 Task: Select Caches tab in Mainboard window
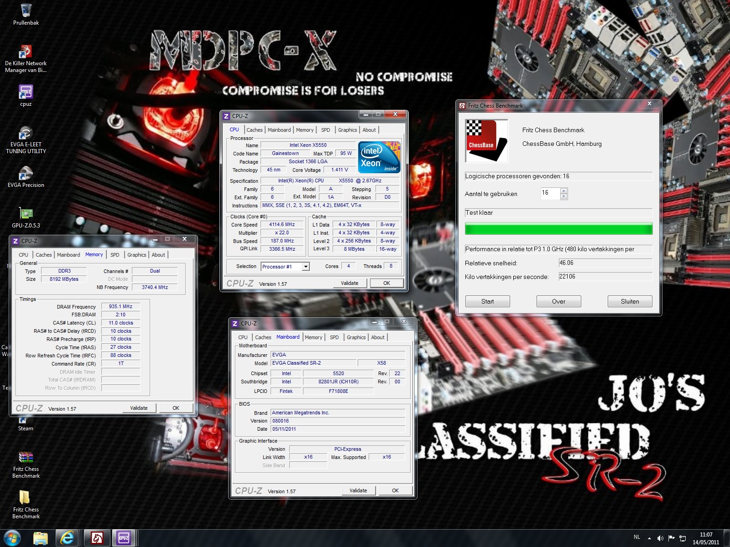pos(263,337)
